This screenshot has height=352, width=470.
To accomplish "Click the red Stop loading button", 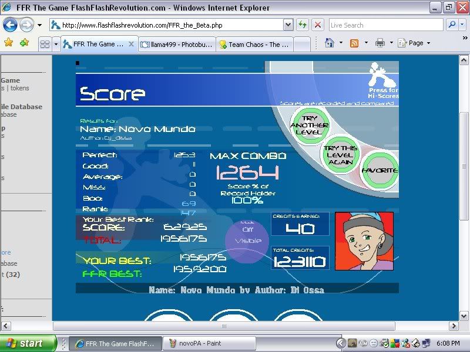I will tap(317, 25).
